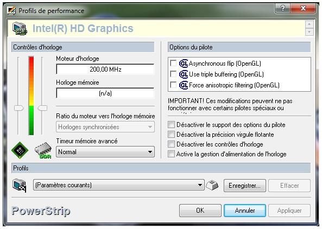322x229 pixels.
Task: Click the PowerStrip logo text
Action: [41, 211]
